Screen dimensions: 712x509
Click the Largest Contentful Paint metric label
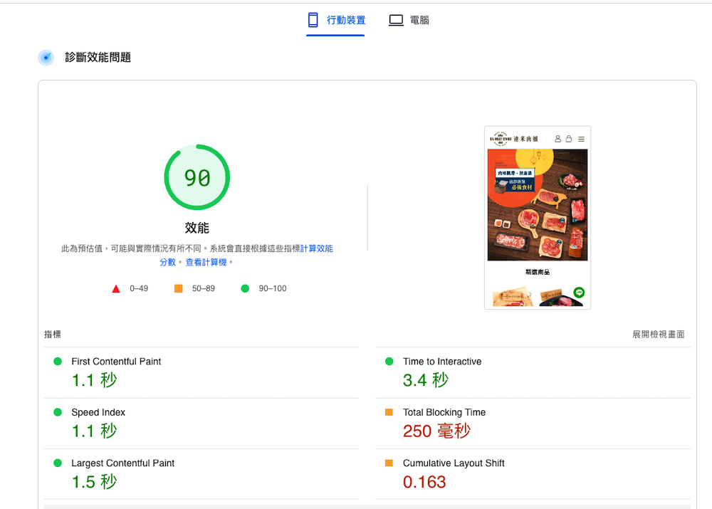(x=122, y=463)
